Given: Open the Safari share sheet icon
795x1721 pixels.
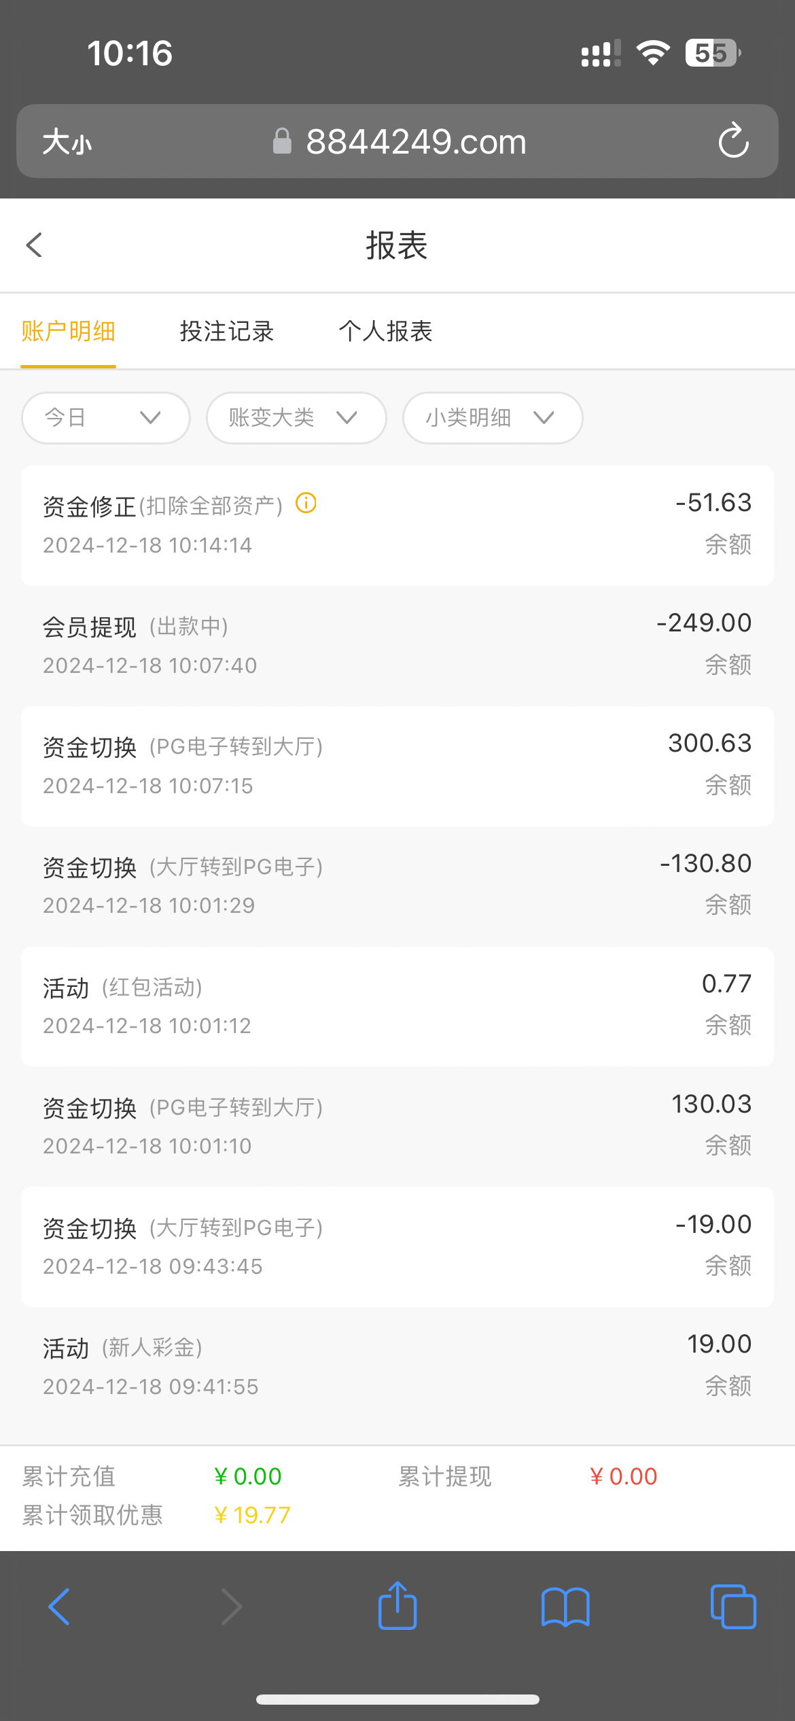Looking at the screenshot, I should tap(397, 1606).
